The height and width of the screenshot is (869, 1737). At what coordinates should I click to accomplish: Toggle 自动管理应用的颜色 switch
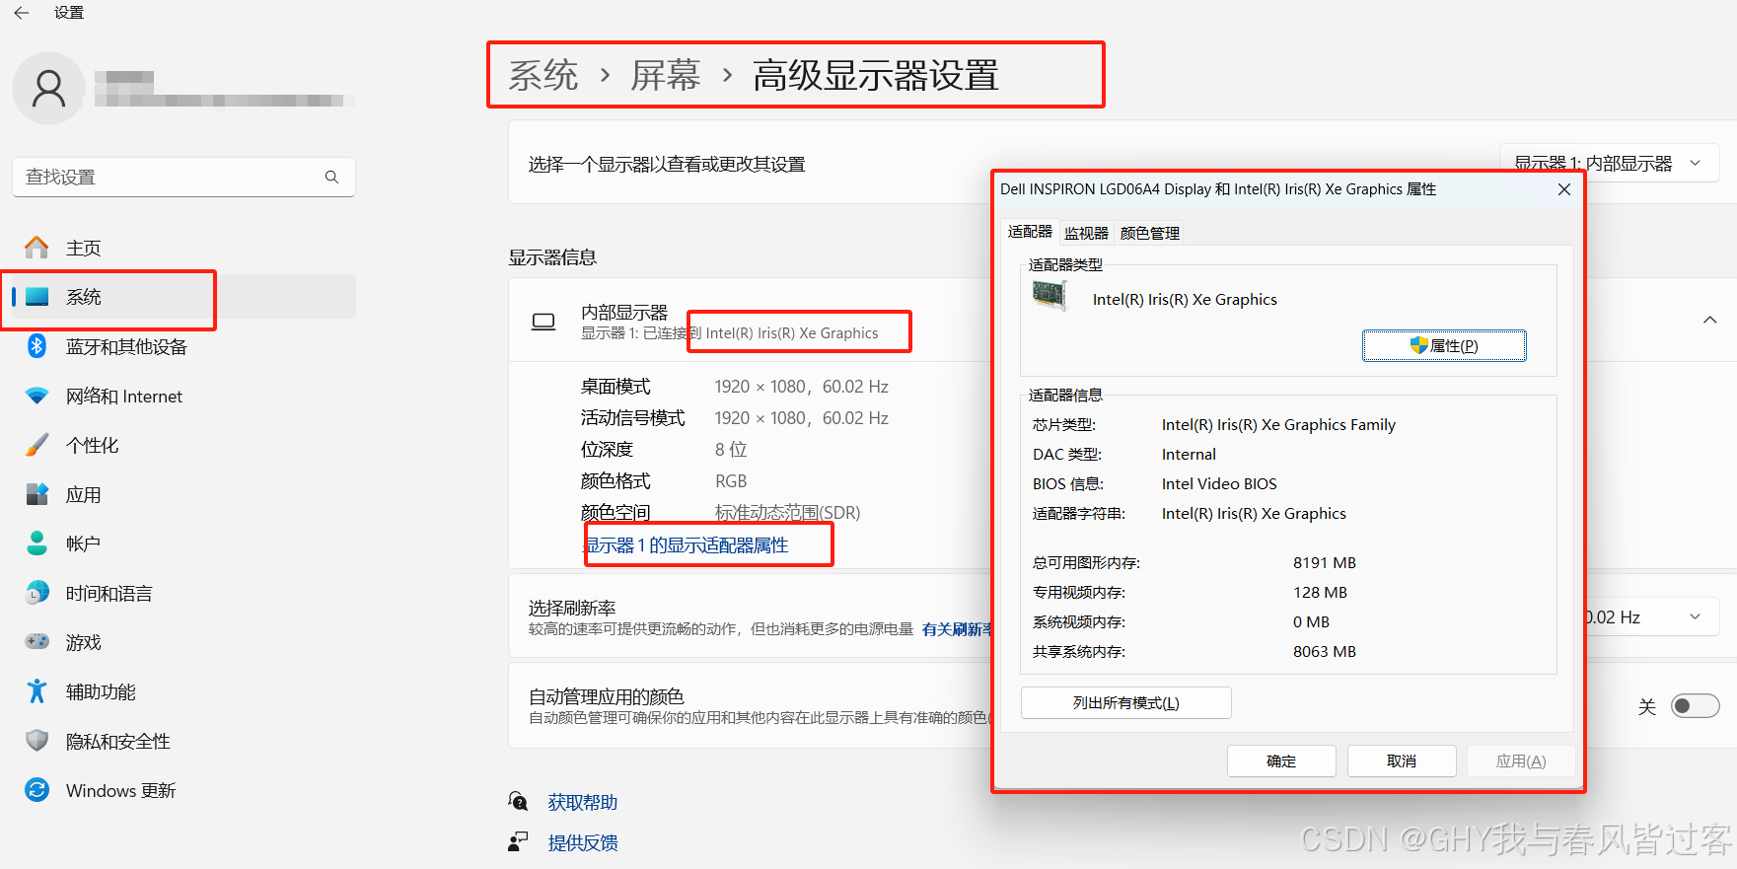point(1695,705)
